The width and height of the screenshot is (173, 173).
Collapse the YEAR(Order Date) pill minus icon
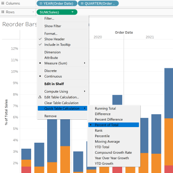click(x=41, y=3)
